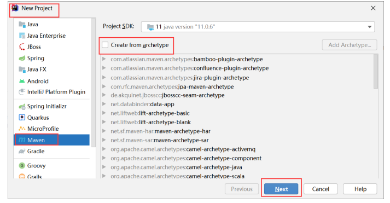The width and height of the screenshot is (390, 203).
Task: Click the Android robot icon
Action: 22,81
